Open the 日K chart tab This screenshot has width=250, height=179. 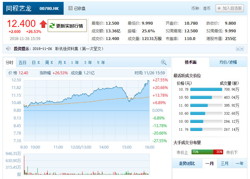[x=36, y=62]
